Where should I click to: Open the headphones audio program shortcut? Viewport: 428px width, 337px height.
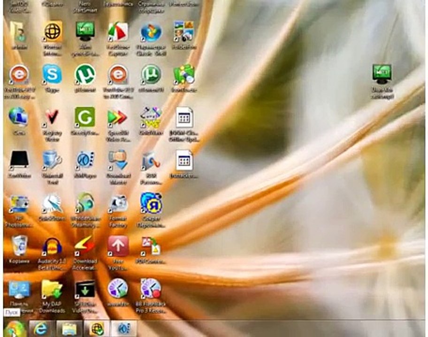[x=85, y=203]
